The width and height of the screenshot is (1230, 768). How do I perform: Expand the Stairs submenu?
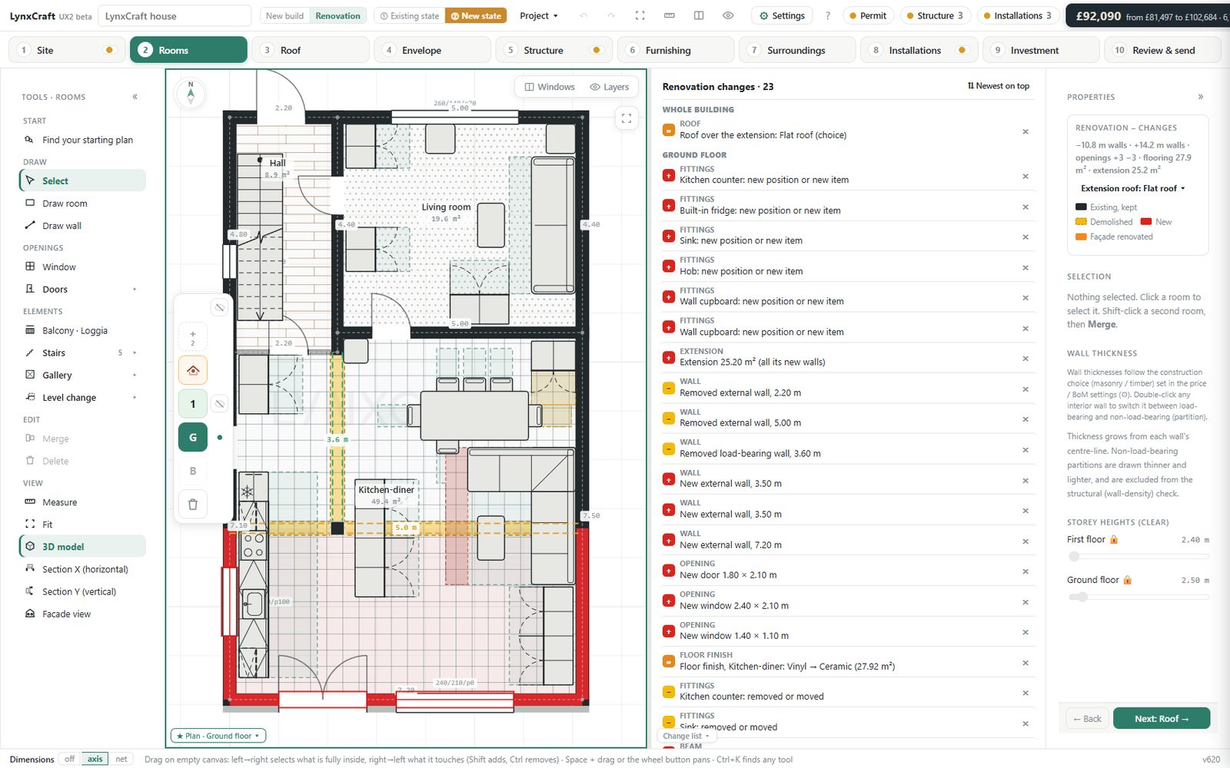(x=135, y=353)
